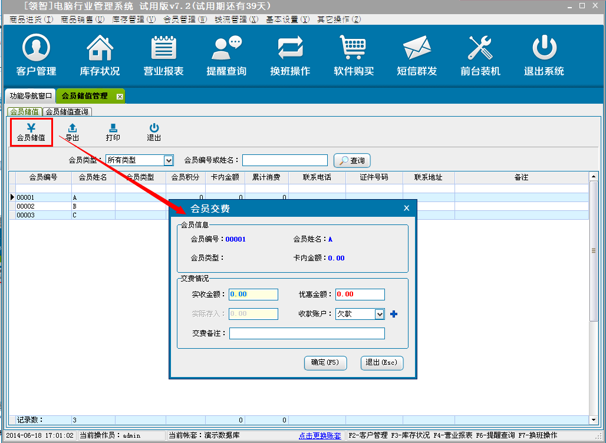Image resolution: width=606 pixels, height=443 pixels.
Task: Click the 实收金额 input field
Action: [x=253, y=295]
